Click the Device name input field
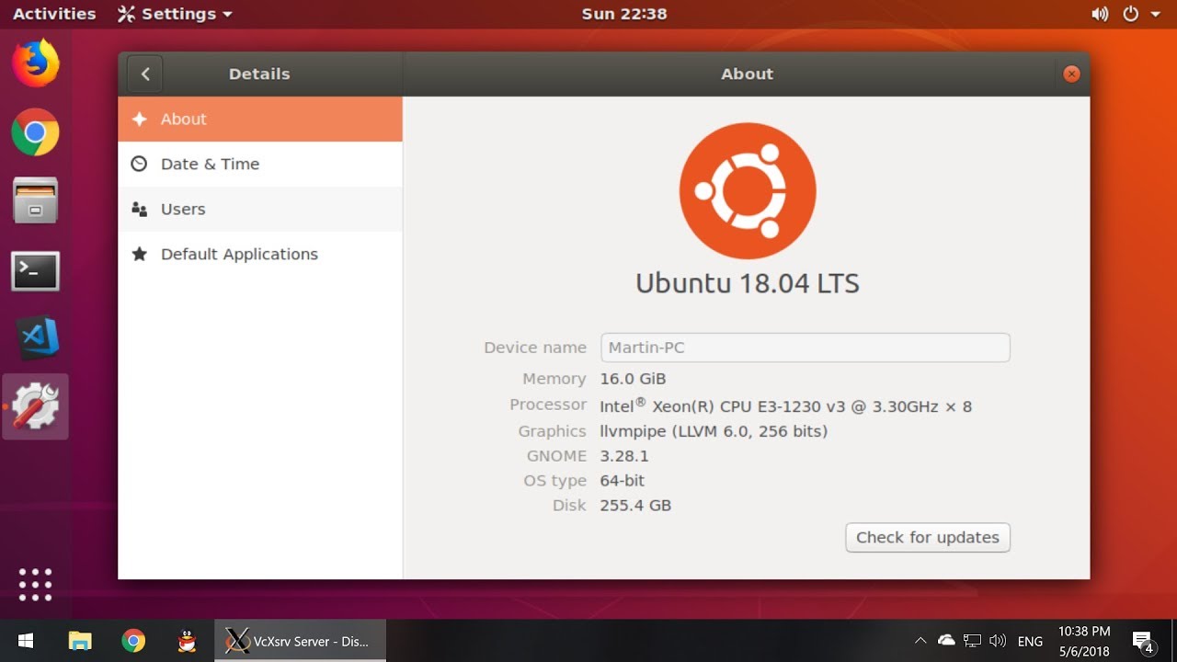Image resolution: width=1177 pixels, height=662 pixels. [x=806, y=348]
